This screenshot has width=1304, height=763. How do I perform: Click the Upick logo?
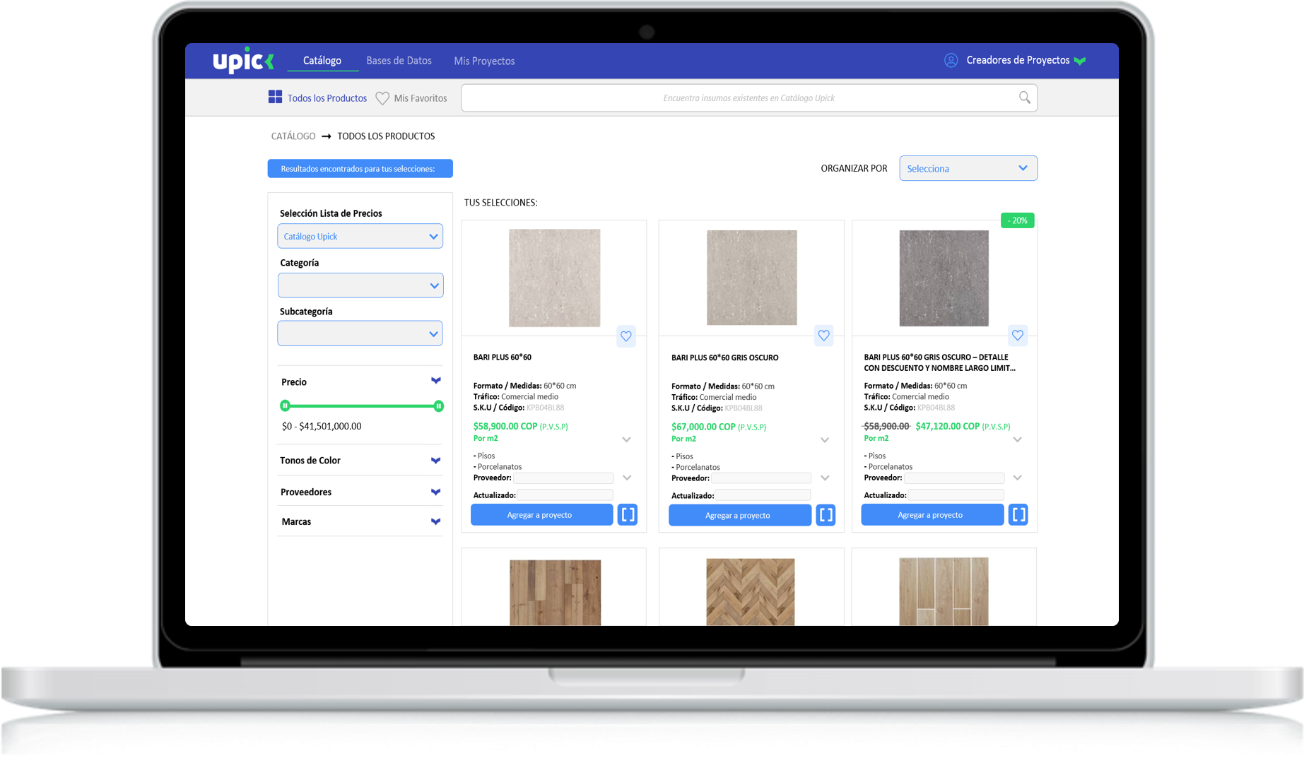(243, 61)
